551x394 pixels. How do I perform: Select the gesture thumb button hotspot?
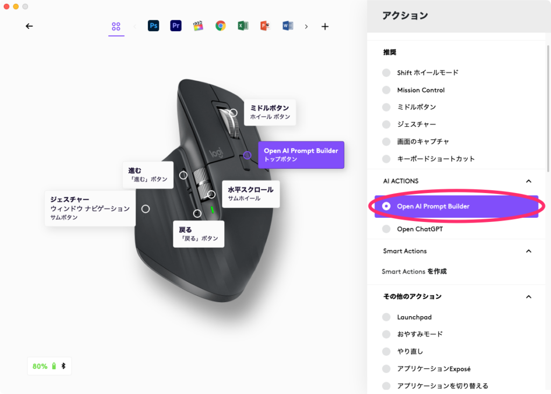pos(145,209)
